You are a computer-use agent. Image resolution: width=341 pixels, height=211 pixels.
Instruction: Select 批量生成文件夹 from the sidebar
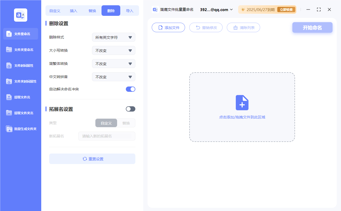coord(20,129)
